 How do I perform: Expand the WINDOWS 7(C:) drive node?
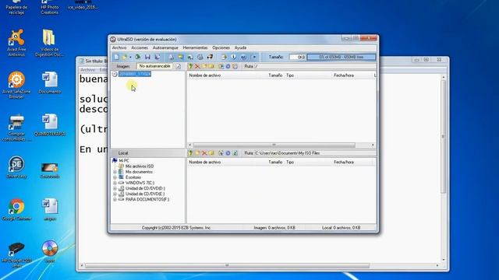coord(115,183)
